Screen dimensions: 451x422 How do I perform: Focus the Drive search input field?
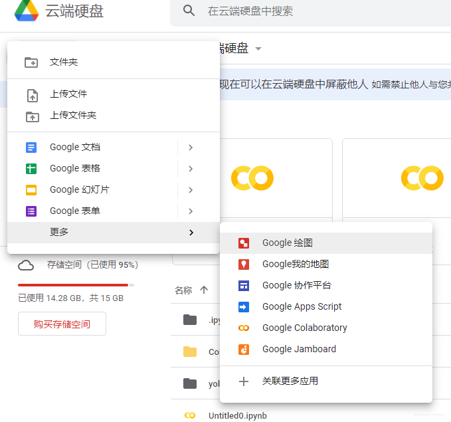(x=311, y=11)
